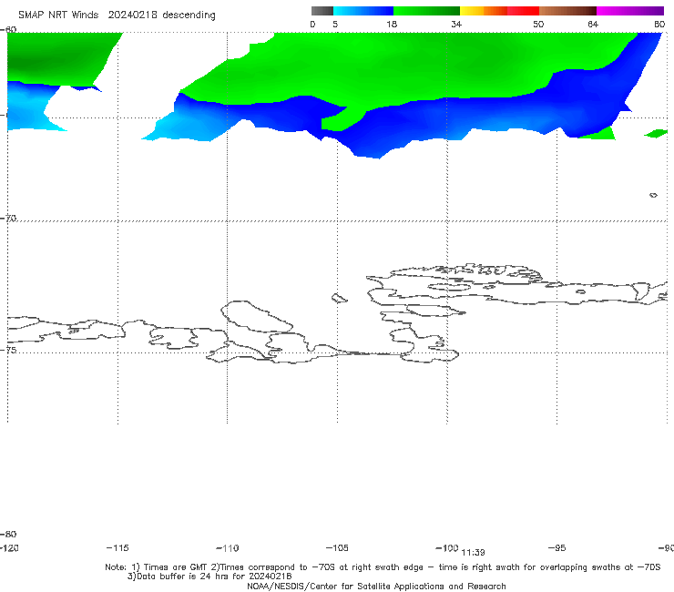Click the longitude label '-105'
The width and height of the screenshot is (674, 592).
tap(337, 547)
